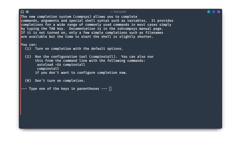Viewport: 241px width, 150px height.
Task: Click the '— Konsole' window title text
Action: pyautogui.click(x=118, y=12)
